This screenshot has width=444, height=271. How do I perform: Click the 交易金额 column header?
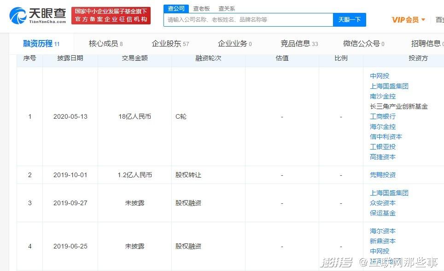pos(135,58)
